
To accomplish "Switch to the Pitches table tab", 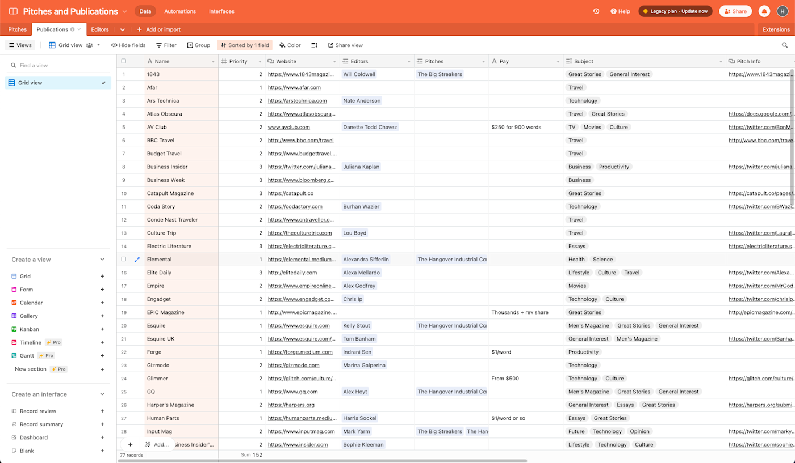I will (x=17, y=29).
